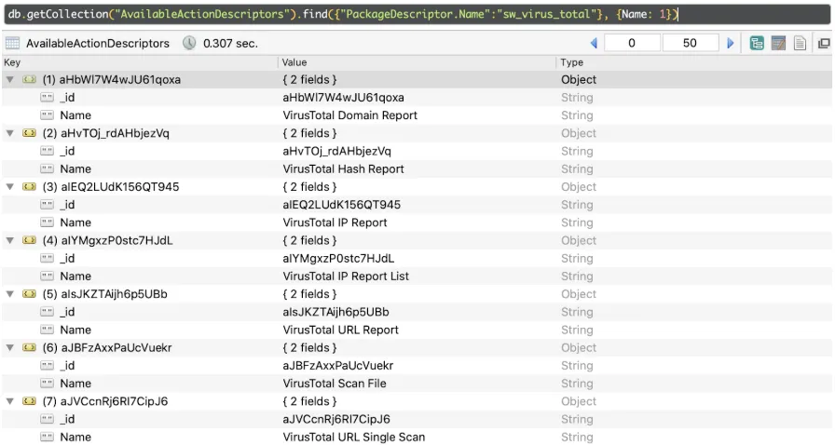
Task: Click object icon of document (5) alsJKZTAijh6p5UBb
Action: click(x=29, y=294)
